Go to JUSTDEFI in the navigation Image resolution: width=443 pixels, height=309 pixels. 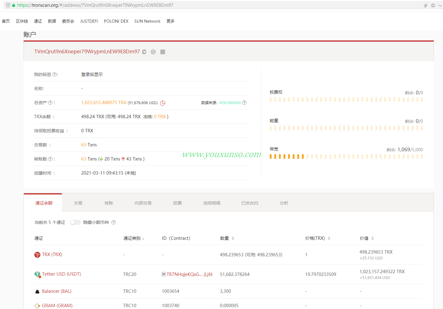tap(89, 21)
